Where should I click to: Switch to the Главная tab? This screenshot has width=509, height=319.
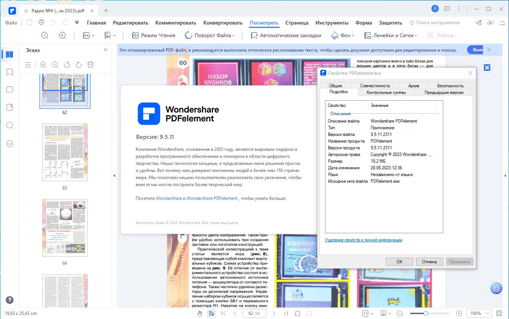pyautogui.click(x=96, y=23)
